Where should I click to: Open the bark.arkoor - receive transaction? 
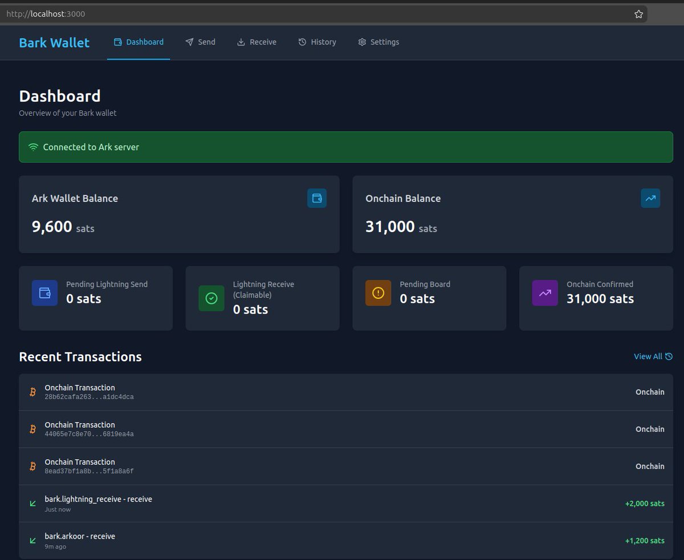346,541
